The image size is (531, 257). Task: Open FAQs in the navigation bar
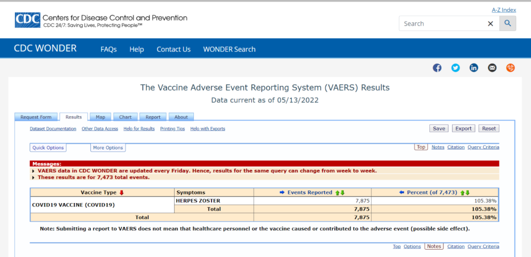coord(108,49)
